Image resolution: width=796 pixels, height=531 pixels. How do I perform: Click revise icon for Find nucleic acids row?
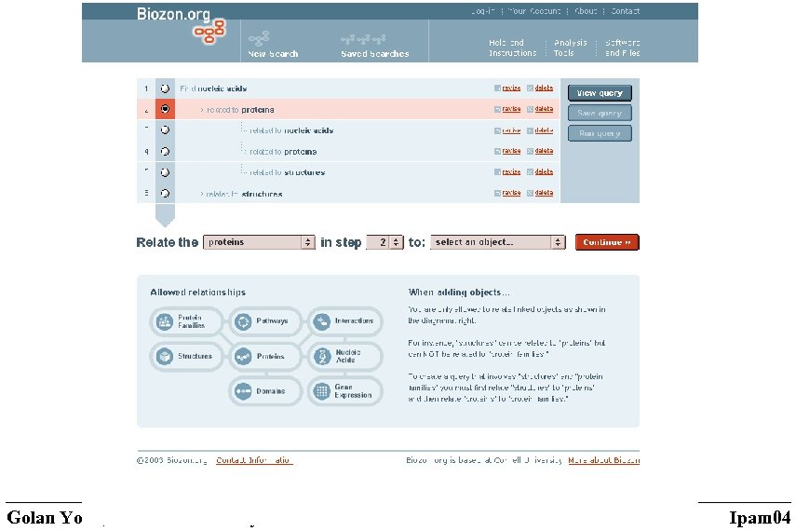click(x=497, y=88)
